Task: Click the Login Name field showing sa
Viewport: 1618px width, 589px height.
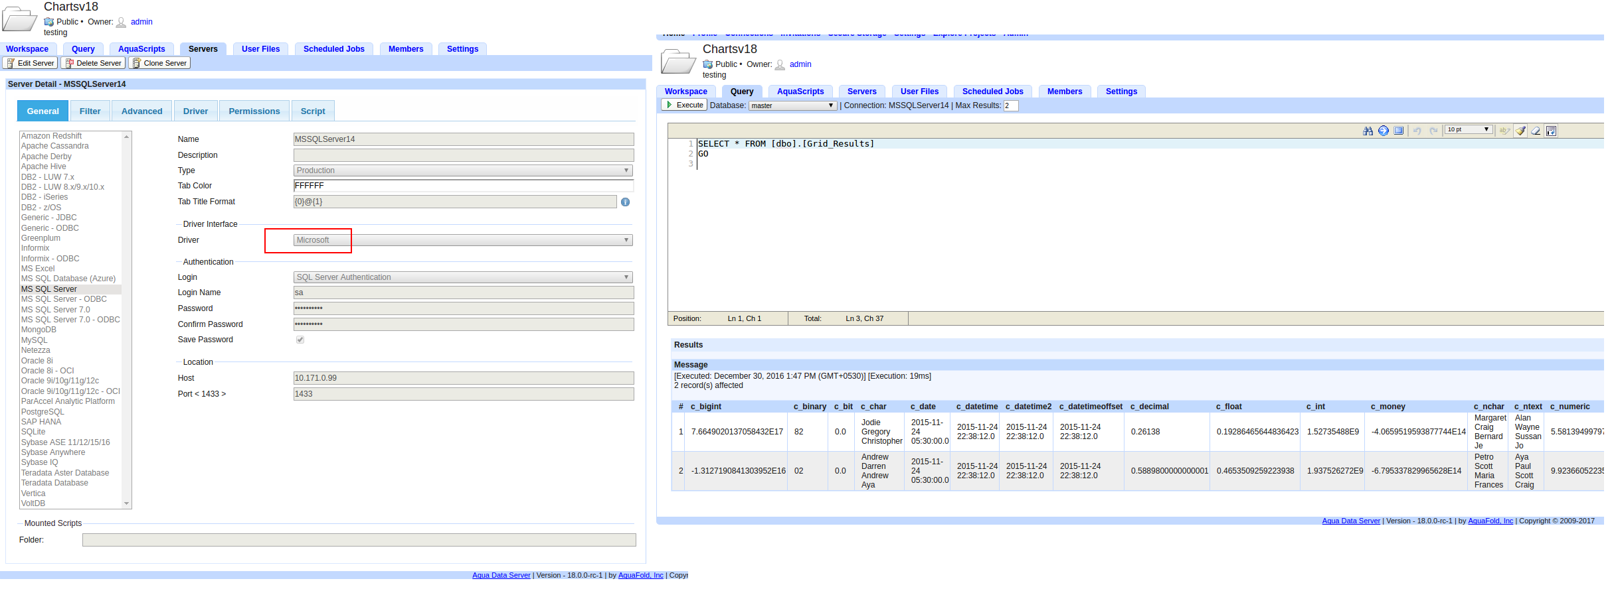Action: (x=464, y=293)
